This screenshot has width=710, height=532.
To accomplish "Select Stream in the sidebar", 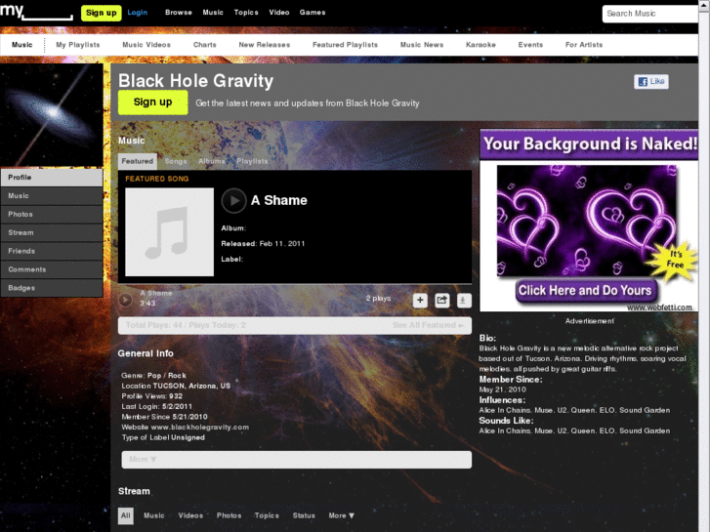I will click(52, 232).
